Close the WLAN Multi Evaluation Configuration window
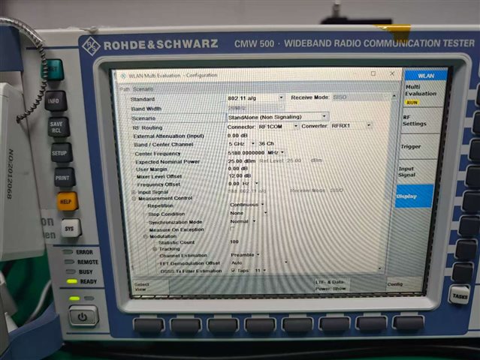The height and width of the screenshot is (360, 480). 392,73
